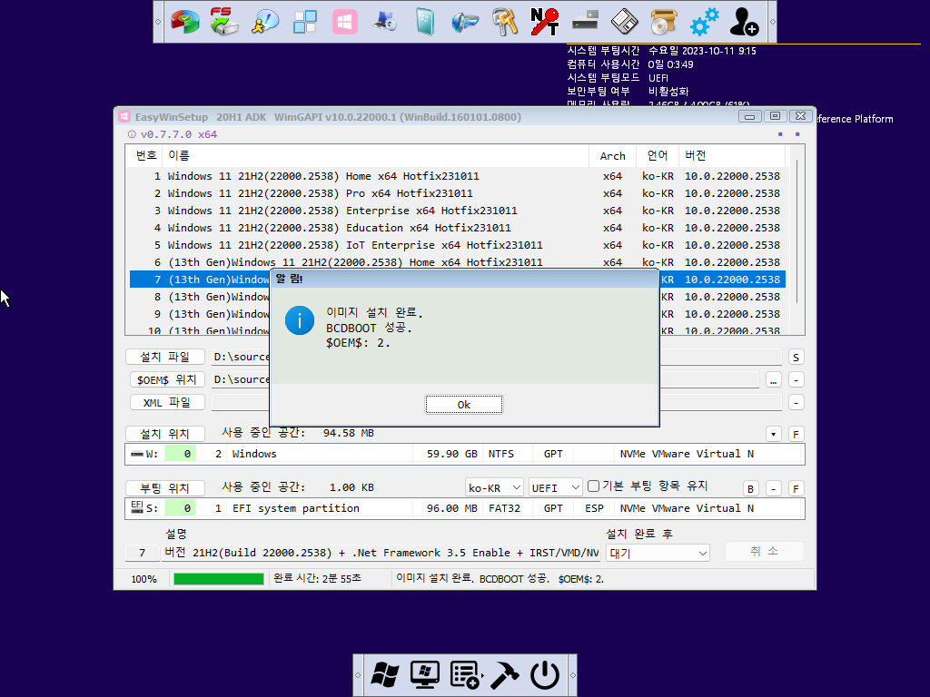Open the list-with-plus icon in bottom dock
The image size is (930, 697).
pyautogui.click(x=465, y=674)
